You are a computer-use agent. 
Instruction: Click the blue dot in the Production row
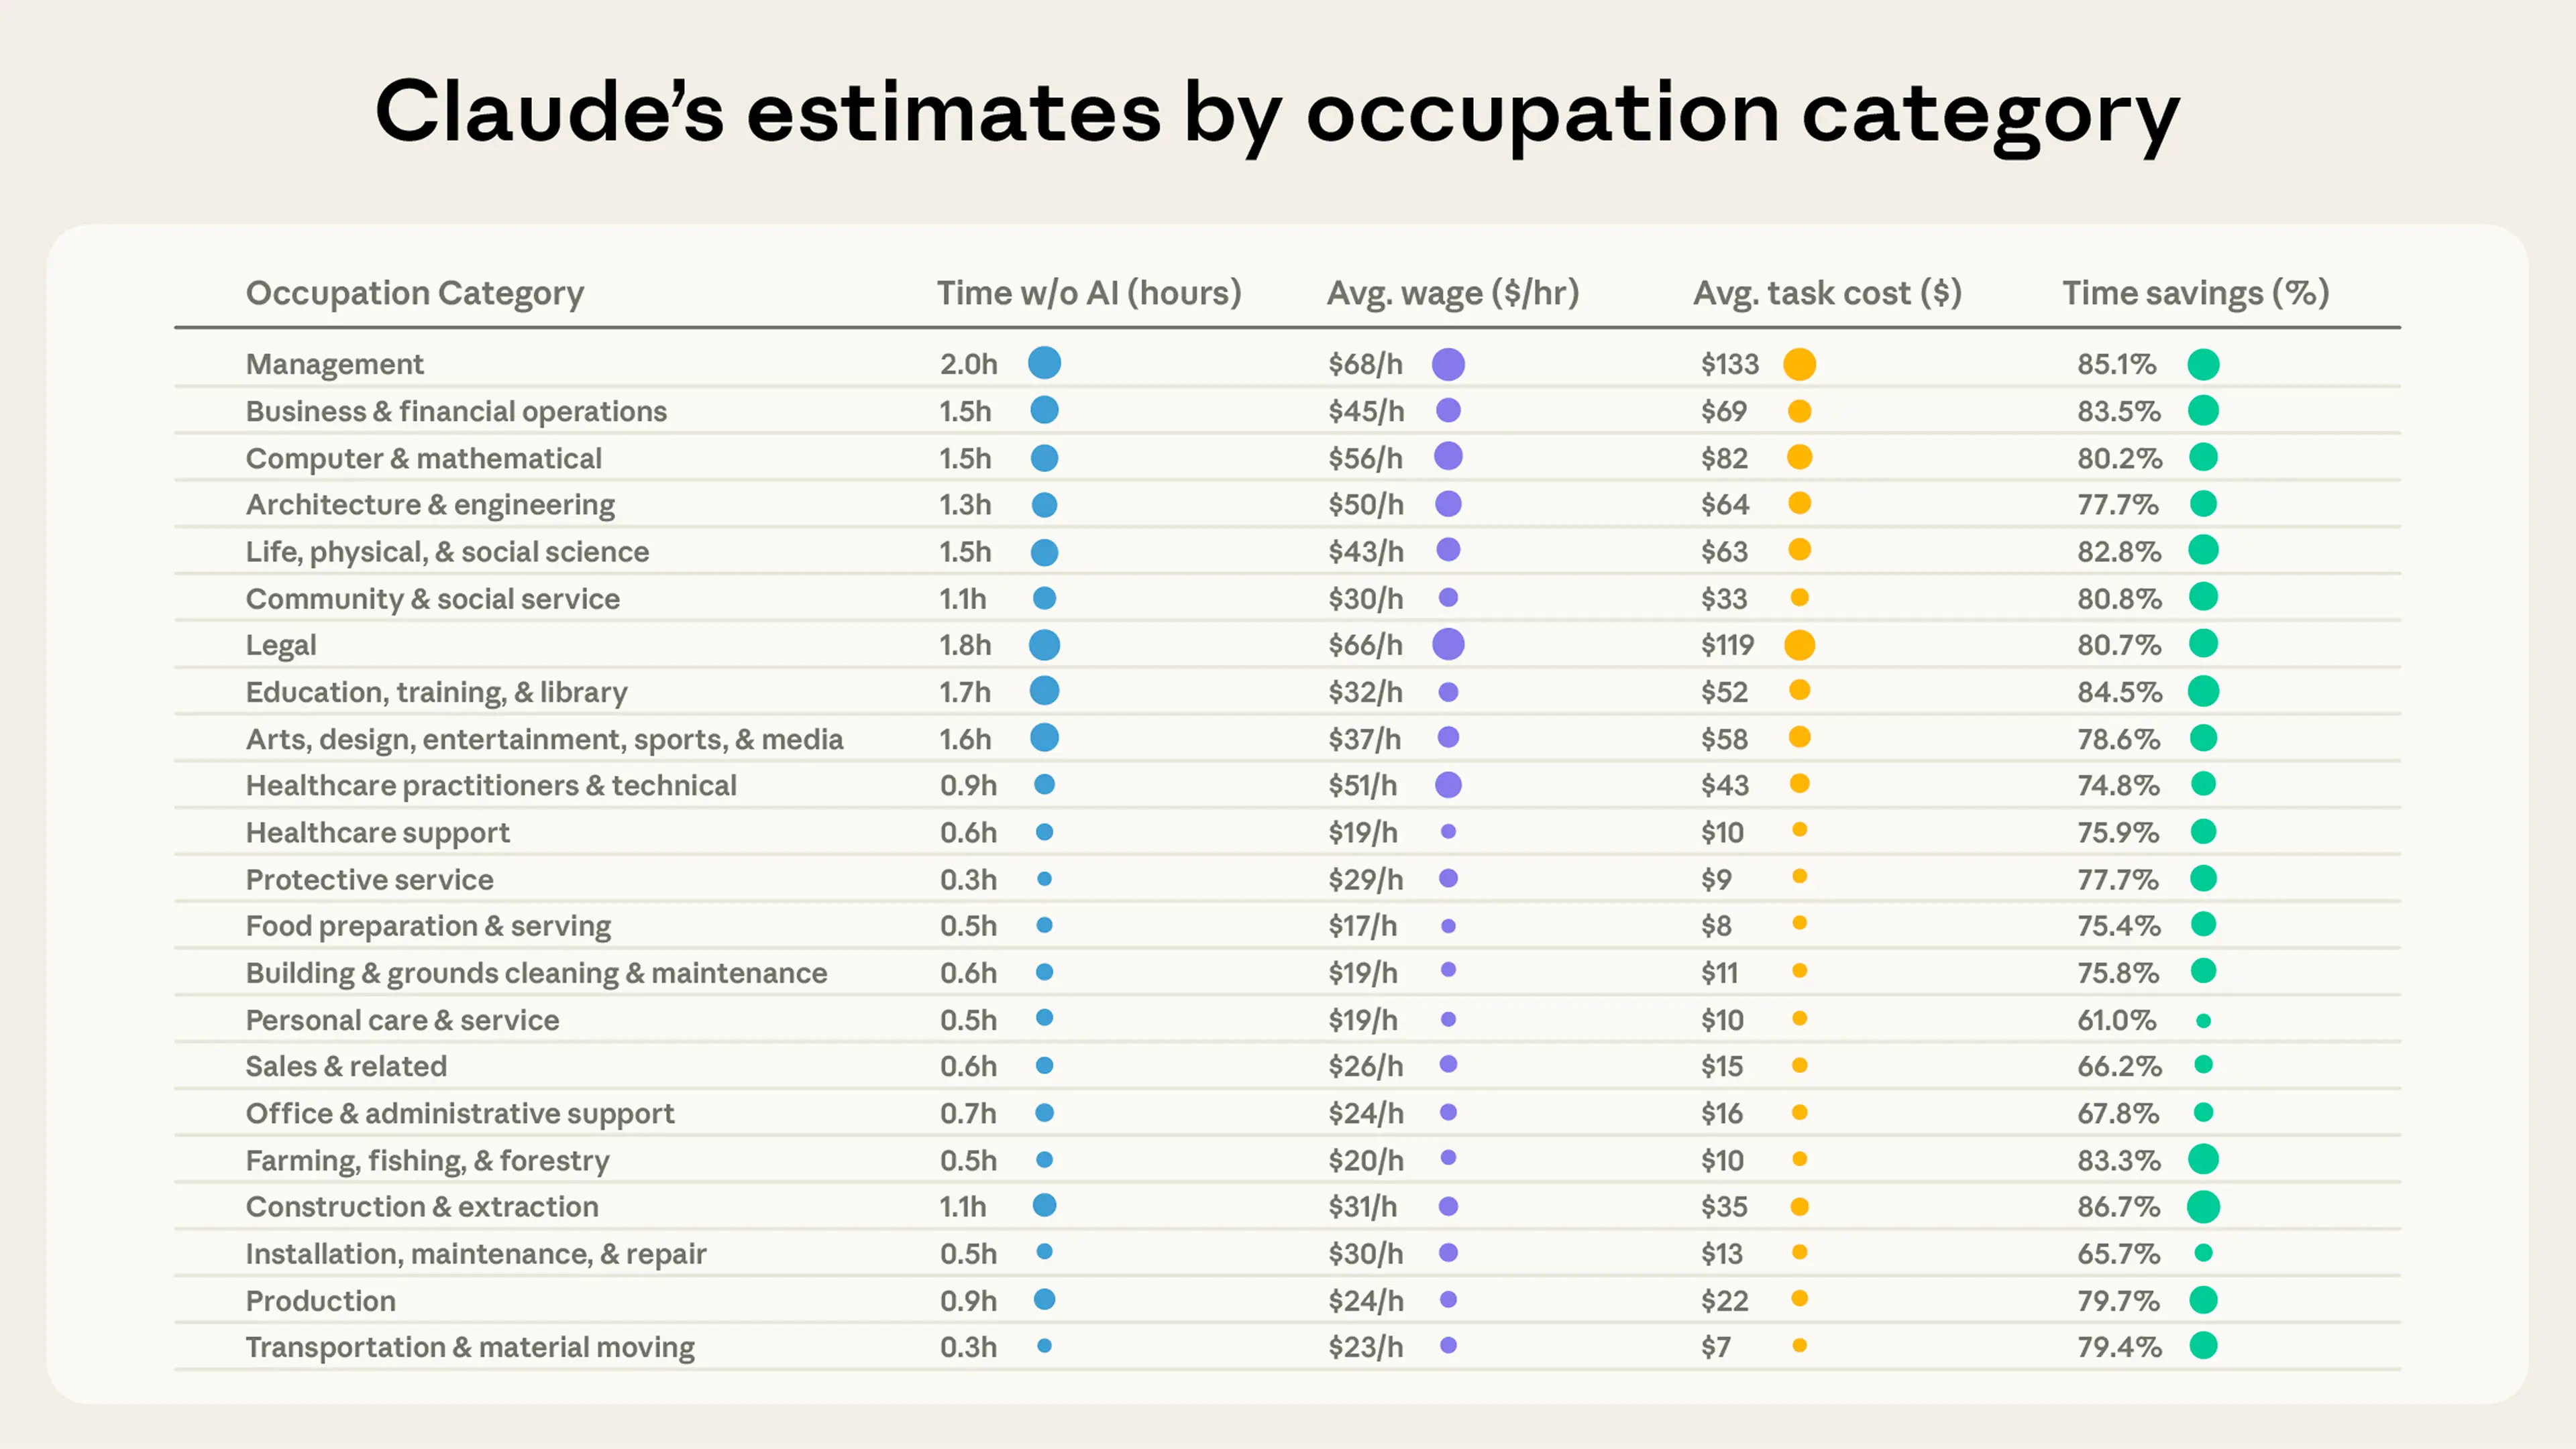(x=1044, y=1299)
